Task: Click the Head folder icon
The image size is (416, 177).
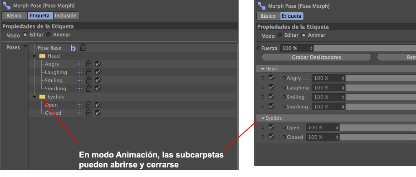Action: [x=42, y=56]
